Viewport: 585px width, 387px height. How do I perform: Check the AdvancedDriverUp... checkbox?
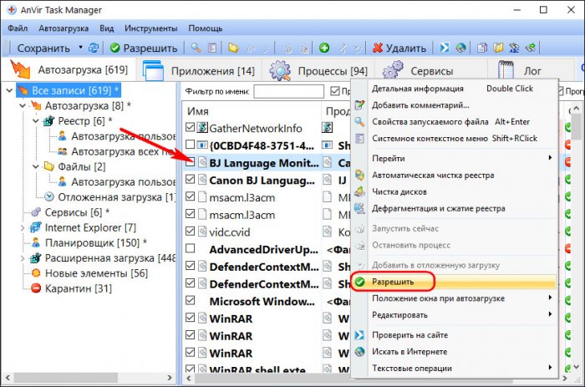tap(191, 248)
